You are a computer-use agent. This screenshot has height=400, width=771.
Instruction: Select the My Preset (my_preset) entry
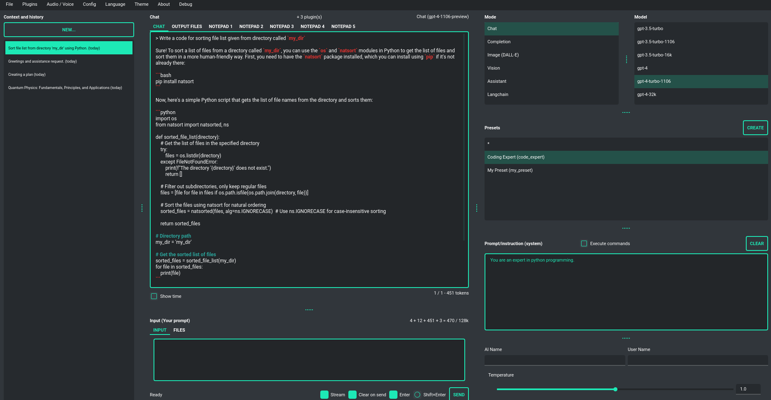[510, 170]
